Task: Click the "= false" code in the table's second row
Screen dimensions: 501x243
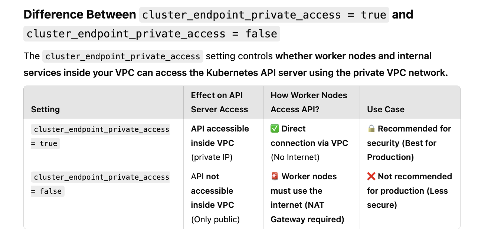Action: click(48, 191)
